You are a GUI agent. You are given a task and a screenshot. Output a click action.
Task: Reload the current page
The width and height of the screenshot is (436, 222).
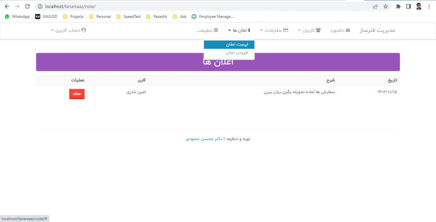pyautogui.click(x=27, y=6)
